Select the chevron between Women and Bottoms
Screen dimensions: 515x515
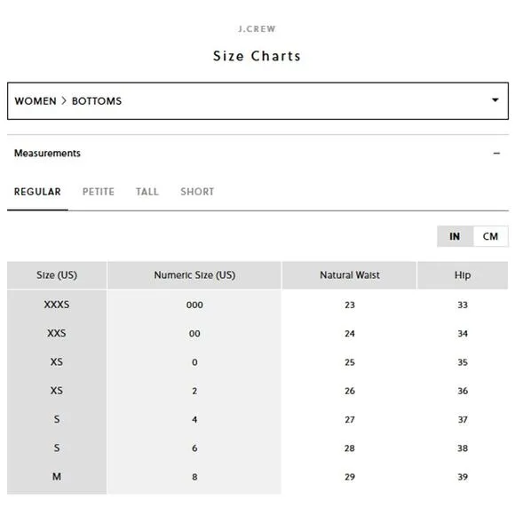pos(64,101)
